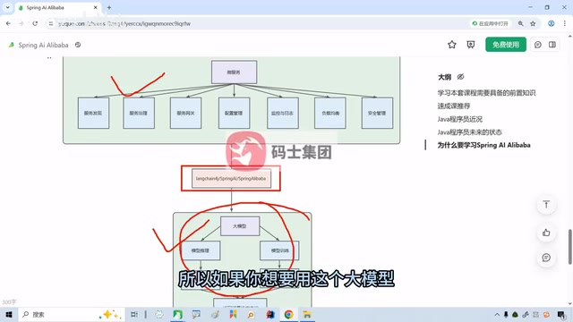Open File Explorer from the taskbar
Viewport: 573px width, 322px height.
(x=307, y=314)
